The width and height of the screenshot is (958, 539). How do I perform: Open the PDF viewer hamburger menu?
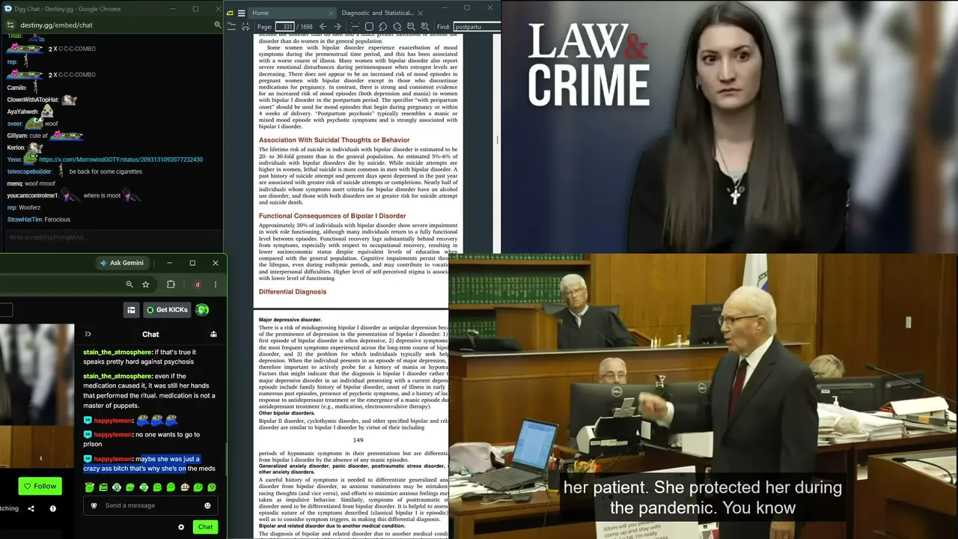[241, 13]
